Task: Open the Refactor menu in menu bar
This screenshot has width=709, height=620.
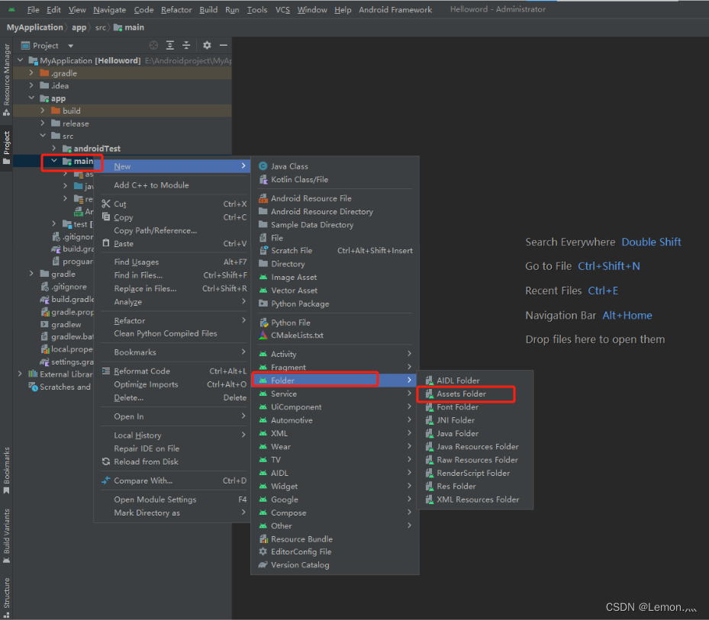Action: pyautogui.click(x=176, y=9)
